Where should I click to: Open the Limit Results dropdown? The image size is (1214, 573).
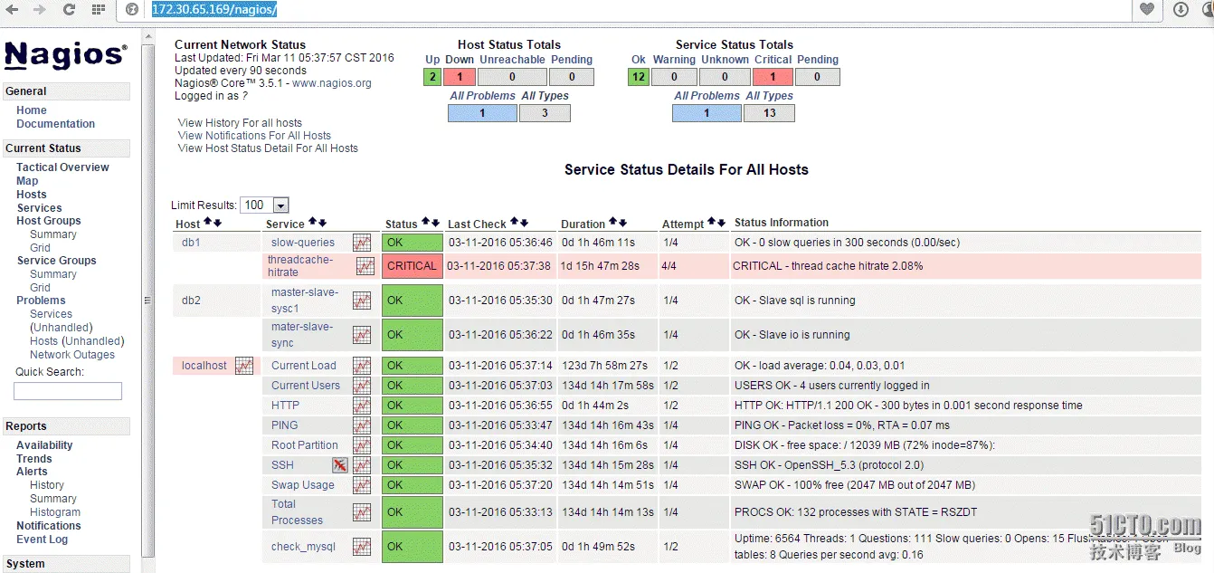pyautogui.click(x=265, y=205)
